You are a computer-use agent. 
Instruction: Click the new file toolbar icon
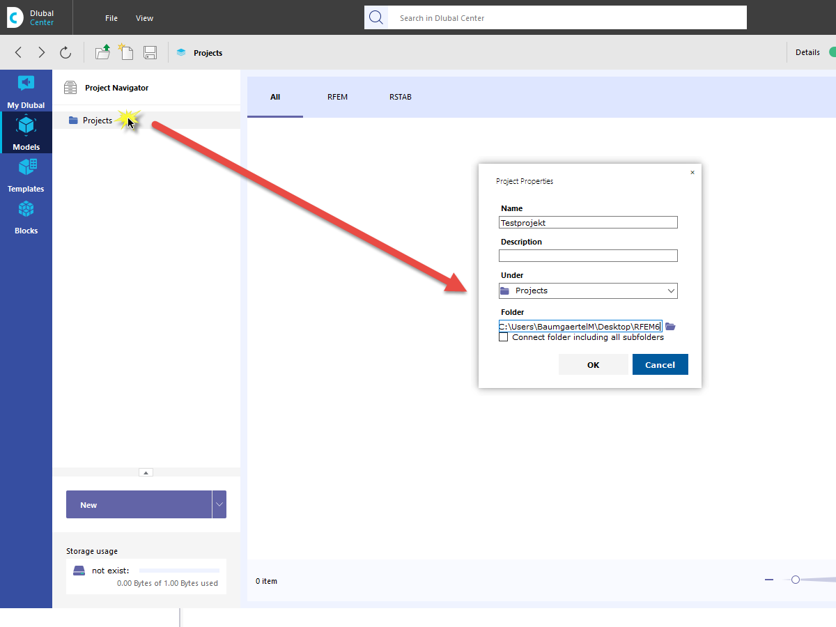(x=126, y=52)
